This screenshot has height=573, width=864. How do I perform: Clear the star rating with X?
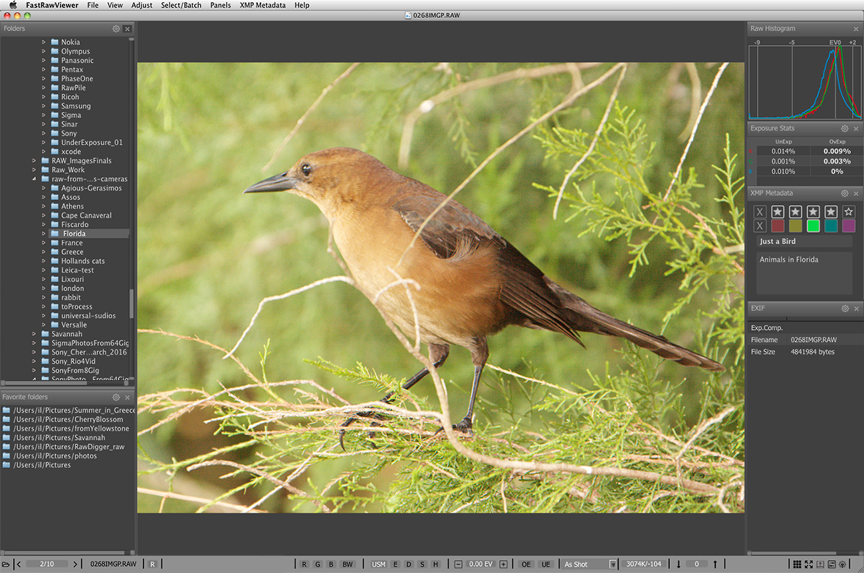tap(760, 212)
